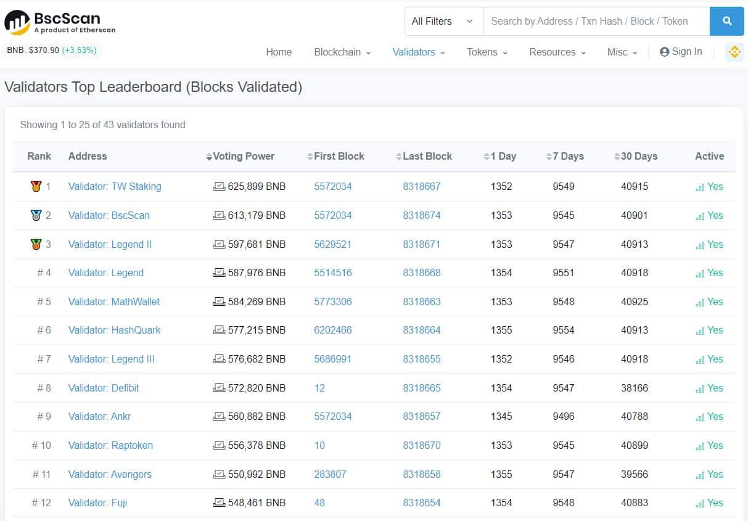748x521 pixels.
Task: Click Yes status in MathWallet row
Action: click(x=715, y=302)
